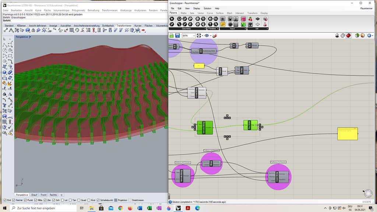Image resolution: width=377 pixels, height=212 pixels.
Task: Select the yellow panel component on canvas
Action: click(347, 134)
